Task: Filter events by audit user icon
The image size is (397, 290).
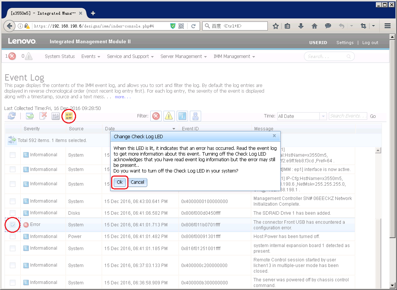Action: click(195, 116)
